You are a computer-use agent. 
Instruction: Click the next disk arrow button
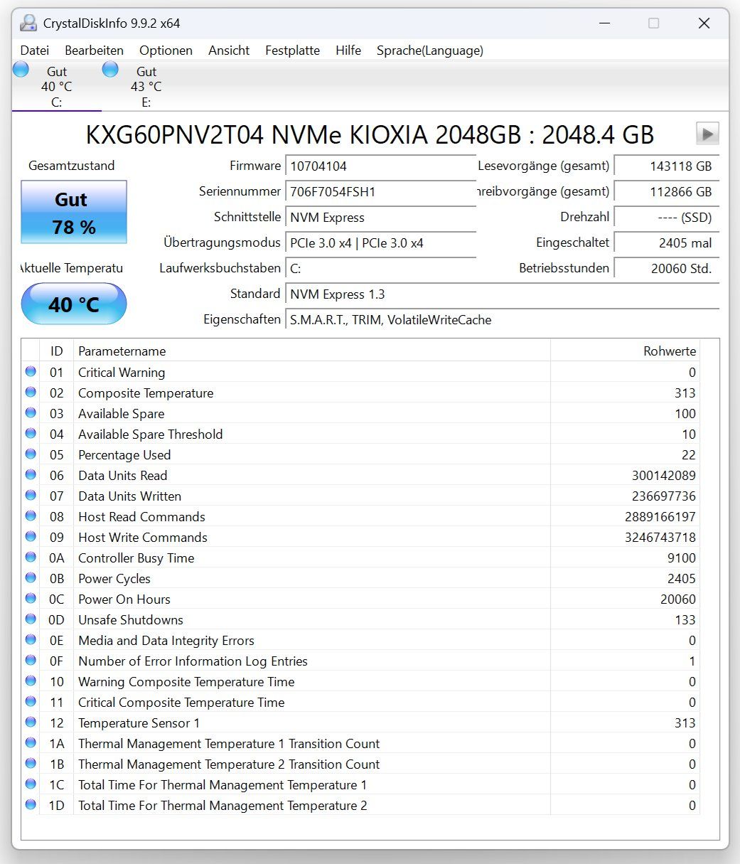[x=707, y=134]
